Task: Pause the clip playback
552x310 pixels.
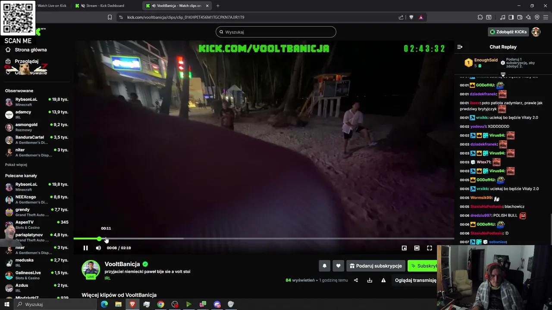Action: tap(85, 248)
